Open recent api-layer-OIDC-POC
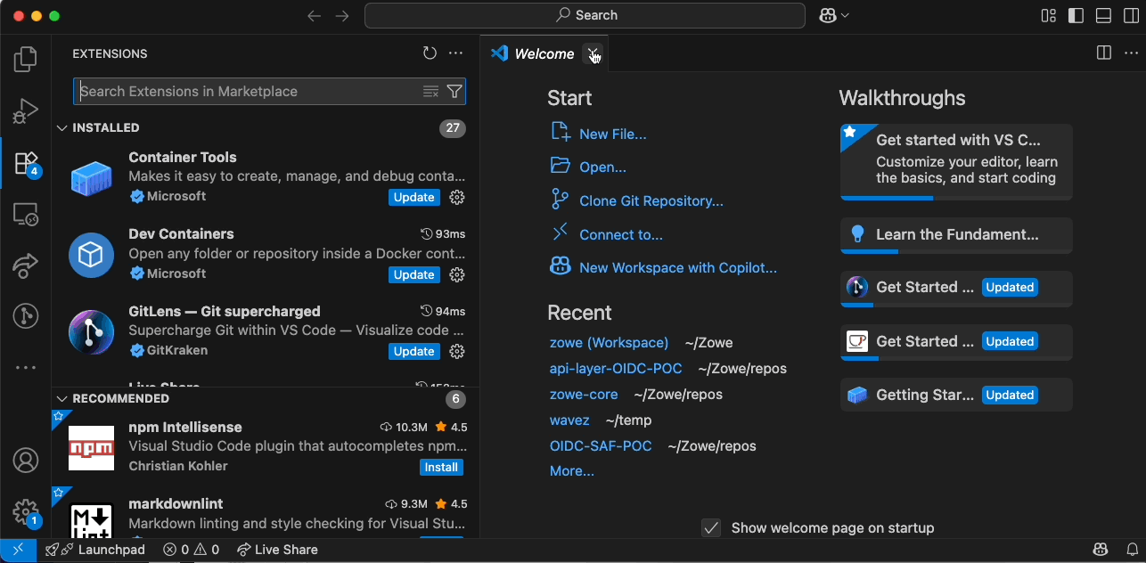 616,368
